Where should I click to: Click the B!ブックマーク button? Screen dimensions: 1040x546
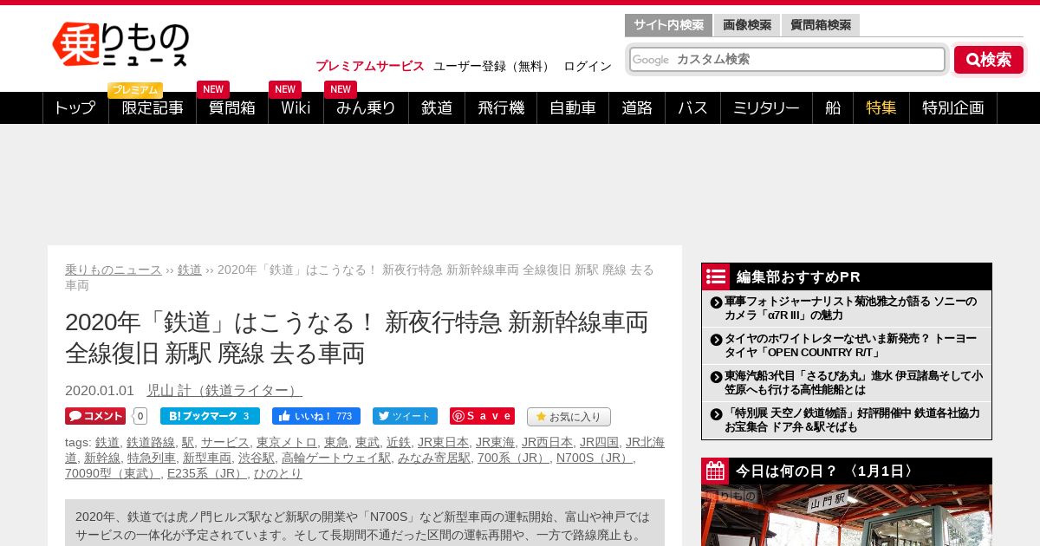[210, 416]
